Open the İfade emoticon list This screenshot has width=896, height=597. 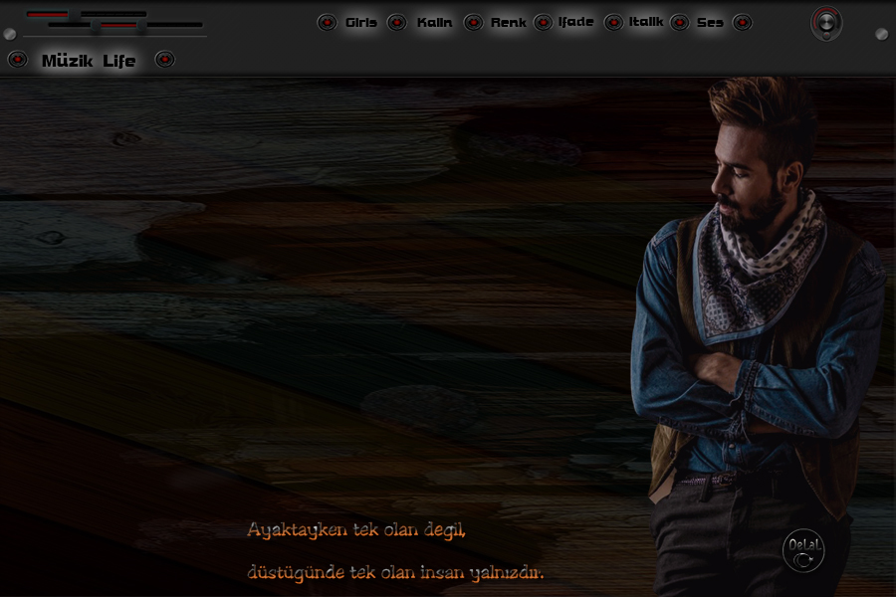[x=576, y=22]
